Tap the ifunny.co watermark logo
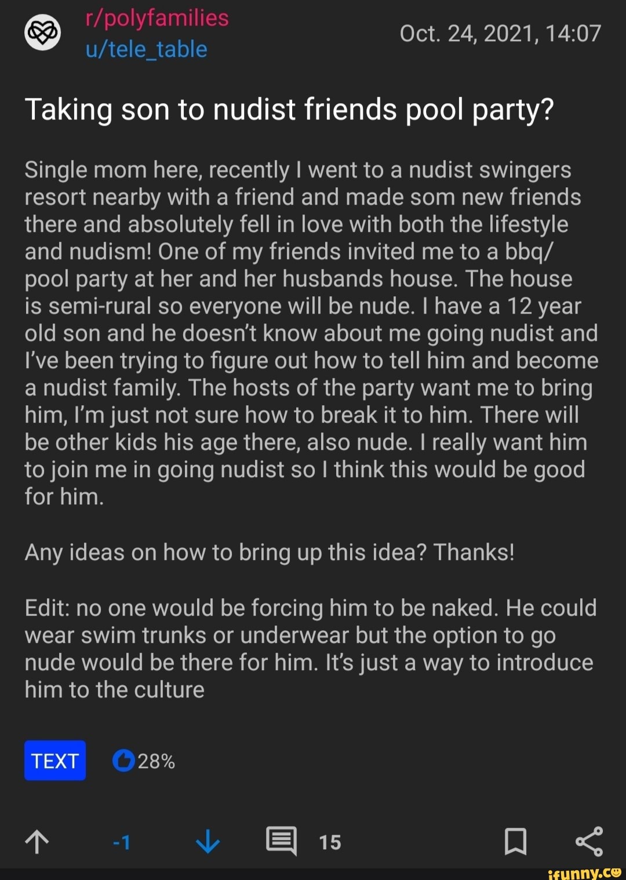Image resolution: width=626 pixels, height=880 pixels. [584, 872]
